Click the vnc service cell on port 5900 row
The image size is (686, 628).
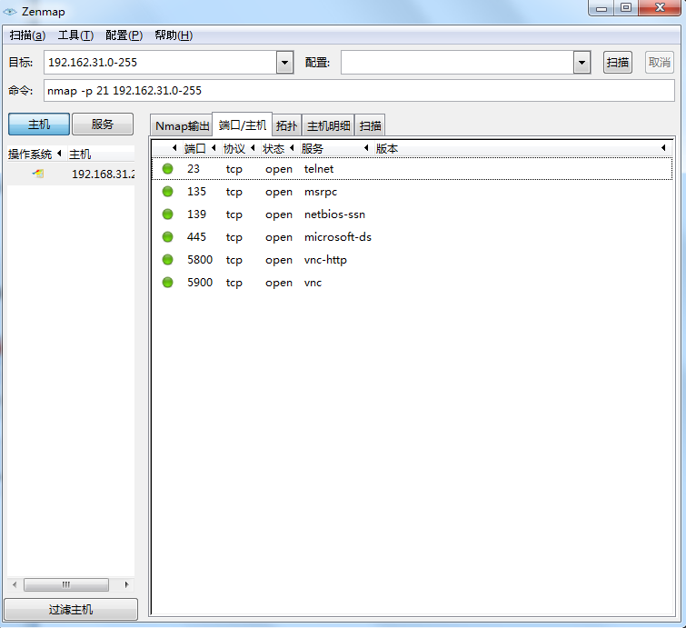coord(313,283)
